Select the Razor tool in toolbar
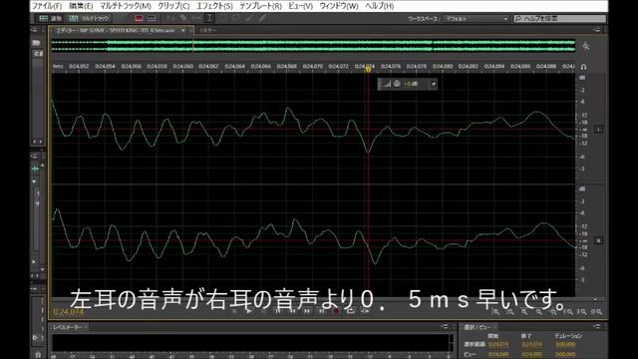The image size is (638, 359). [183, 18]
